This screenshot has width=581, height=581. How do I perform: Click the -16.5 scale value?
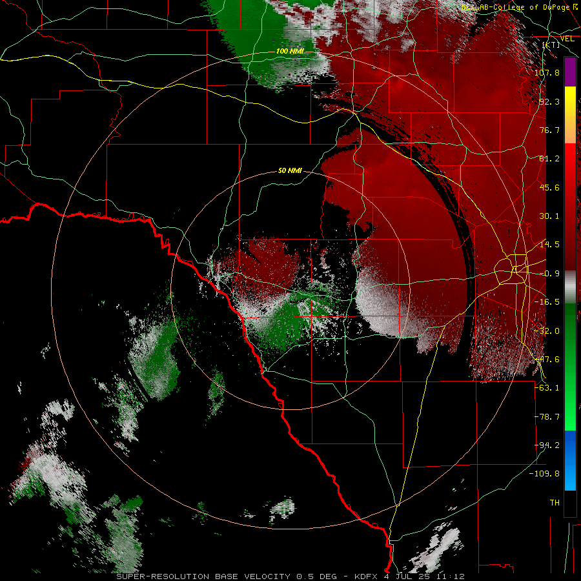[547, 302]
